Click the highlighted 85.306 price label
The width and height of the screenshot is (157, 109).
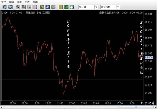tap(149, 58)
